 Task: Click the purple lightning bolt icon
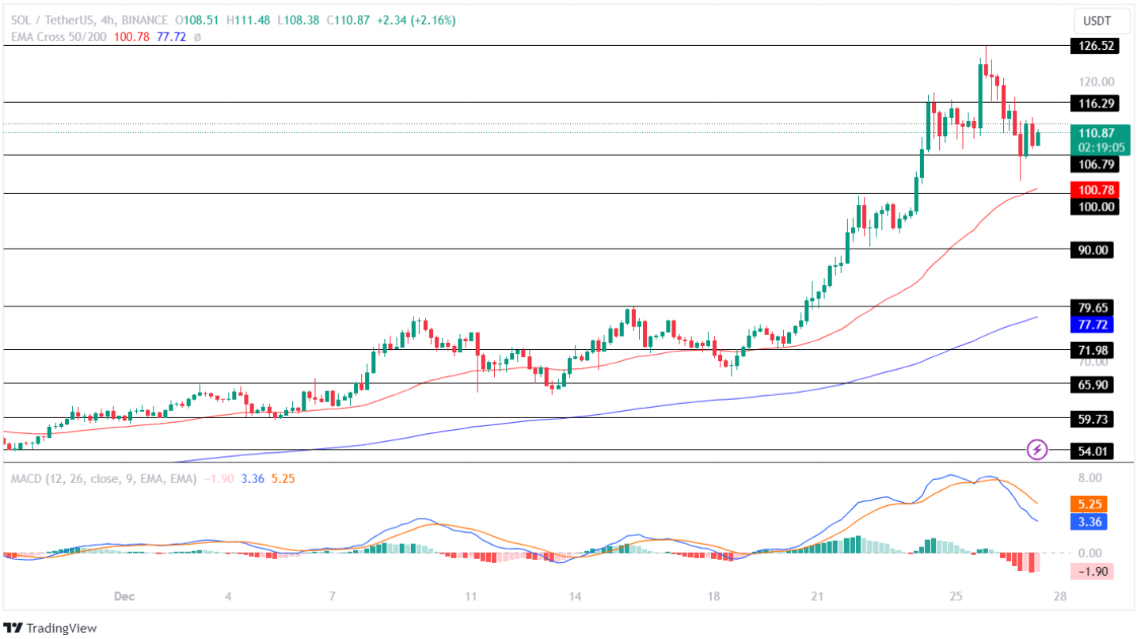point(1037,450)
